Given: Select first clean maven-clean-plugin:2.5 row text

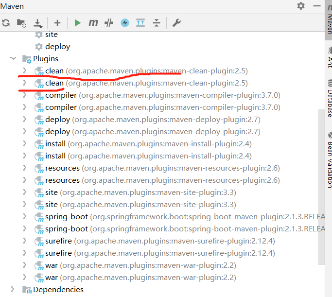Looking at the screenshot, I should click(x=146, y=71).
